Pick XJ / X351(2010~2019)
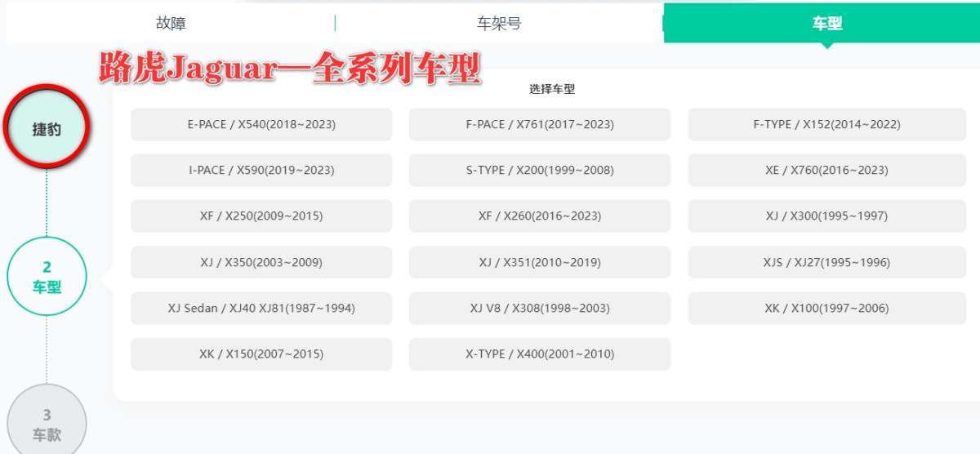 pos(540,263)
